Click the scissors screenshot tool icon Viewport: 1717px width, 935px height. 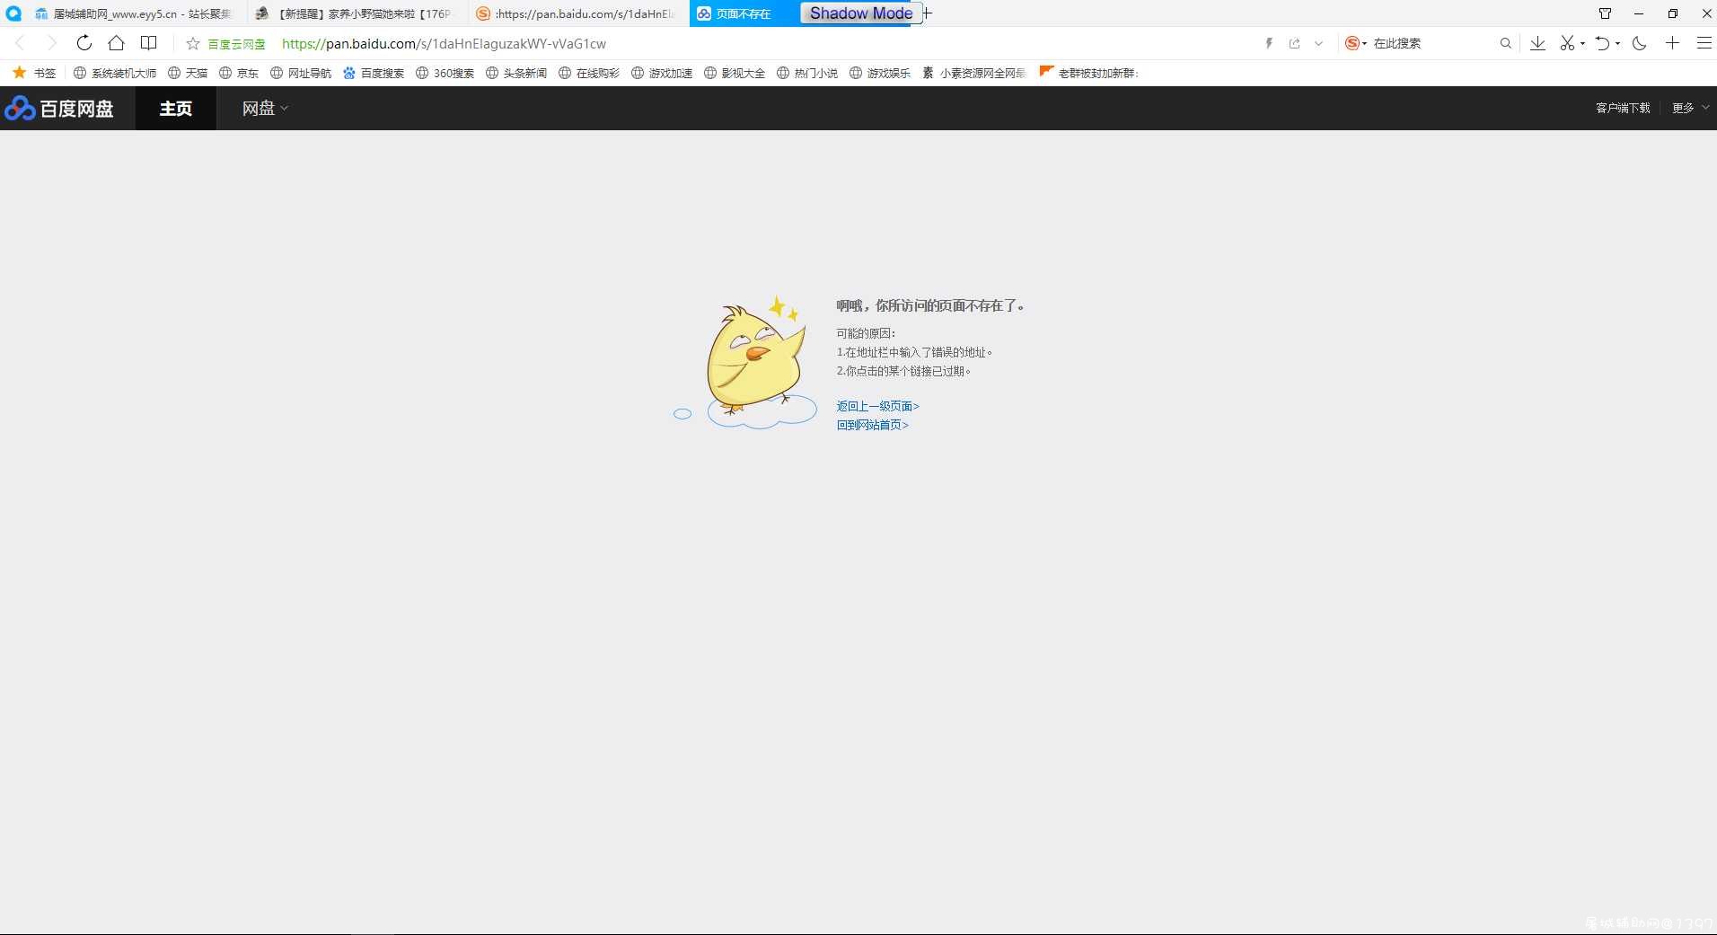[1567, 43]
